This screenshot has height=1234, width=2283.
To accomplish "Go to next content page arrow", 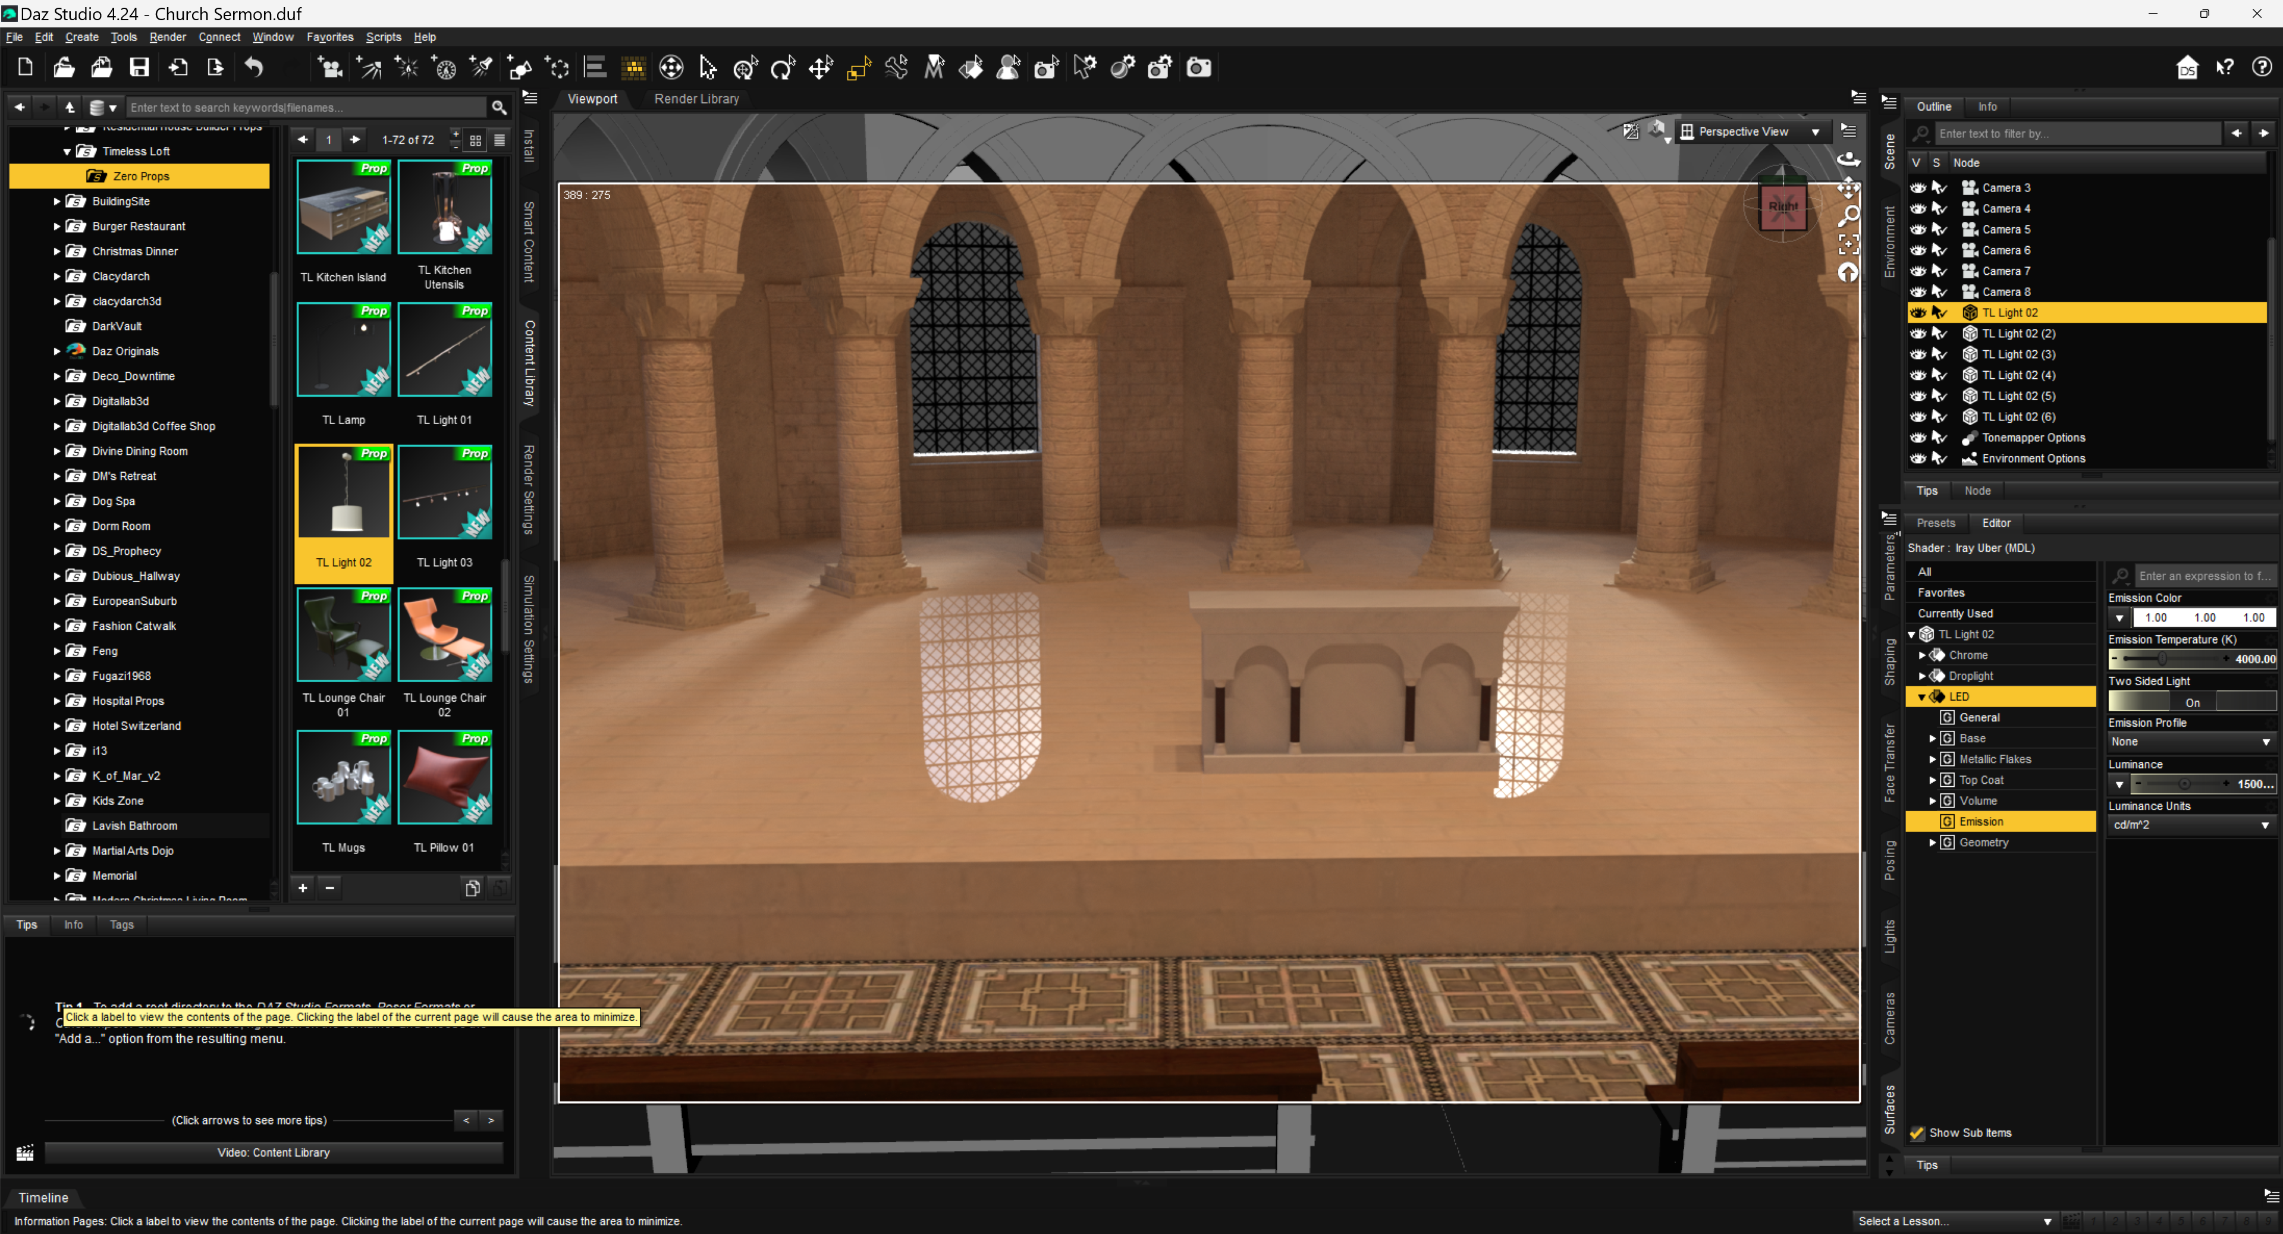I will (356, 139).
